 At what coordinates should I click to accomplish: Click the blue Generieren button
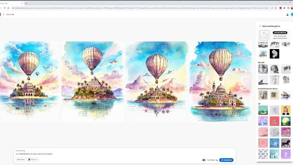(x=226, y=160)
